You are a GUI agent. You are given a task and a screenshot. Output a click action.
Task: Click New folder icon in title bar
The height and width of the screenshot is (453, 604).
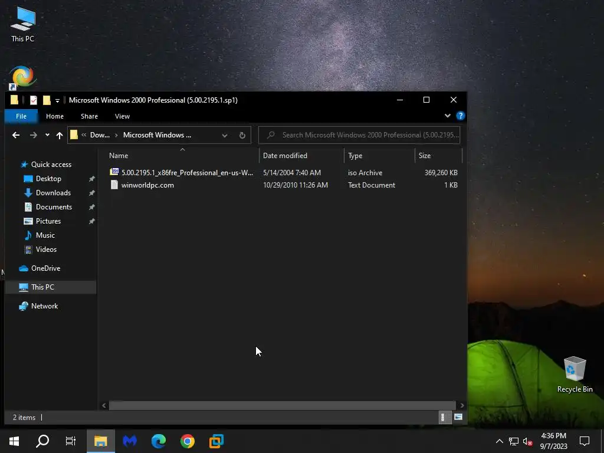pos(47,100)
